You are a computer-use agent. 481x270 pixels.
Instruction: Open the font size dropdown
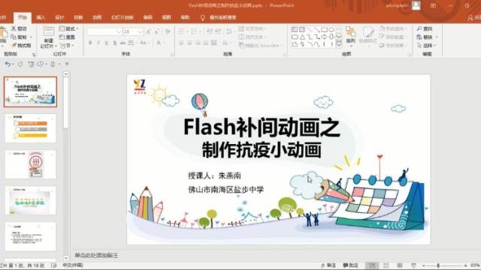(141, 31)
